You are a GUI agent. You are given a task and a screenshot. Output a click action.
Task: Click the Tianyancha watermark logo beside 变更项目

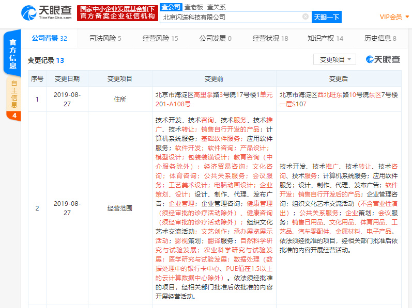(383, 60)
